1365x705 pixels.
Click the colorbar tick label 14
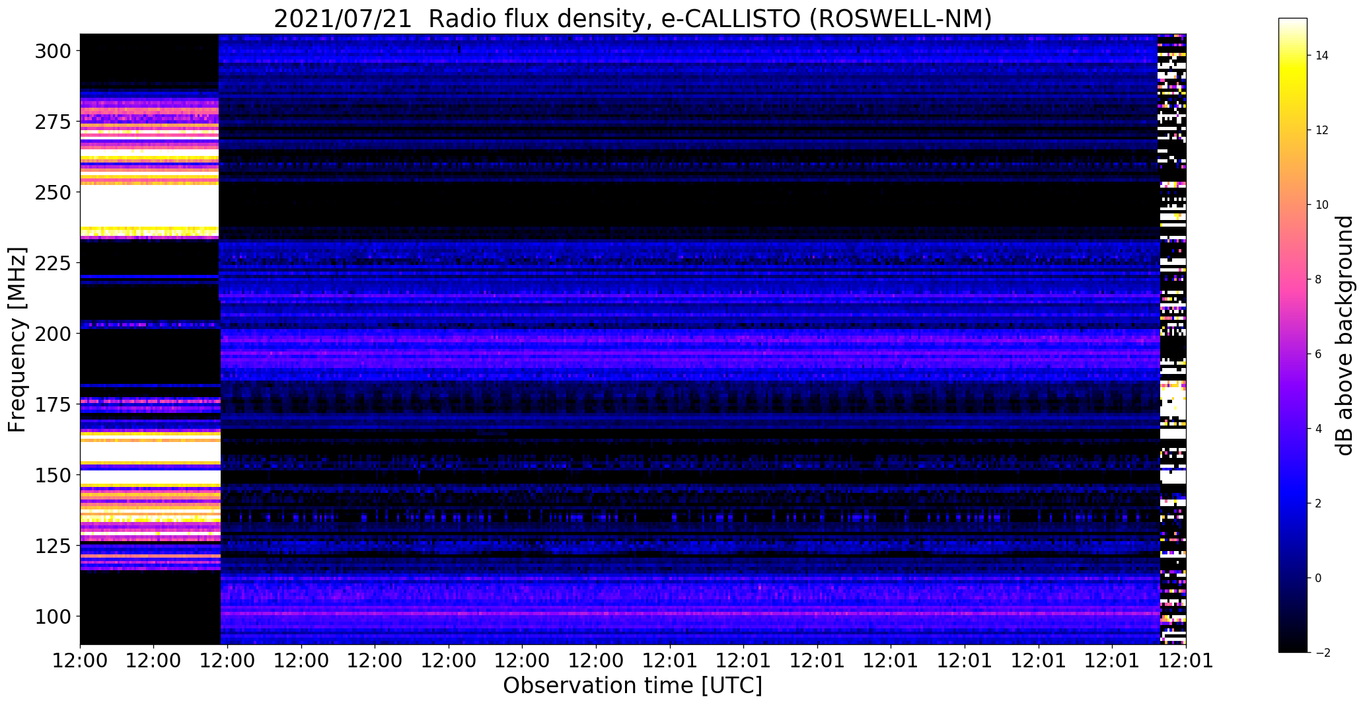[1322, 56]
